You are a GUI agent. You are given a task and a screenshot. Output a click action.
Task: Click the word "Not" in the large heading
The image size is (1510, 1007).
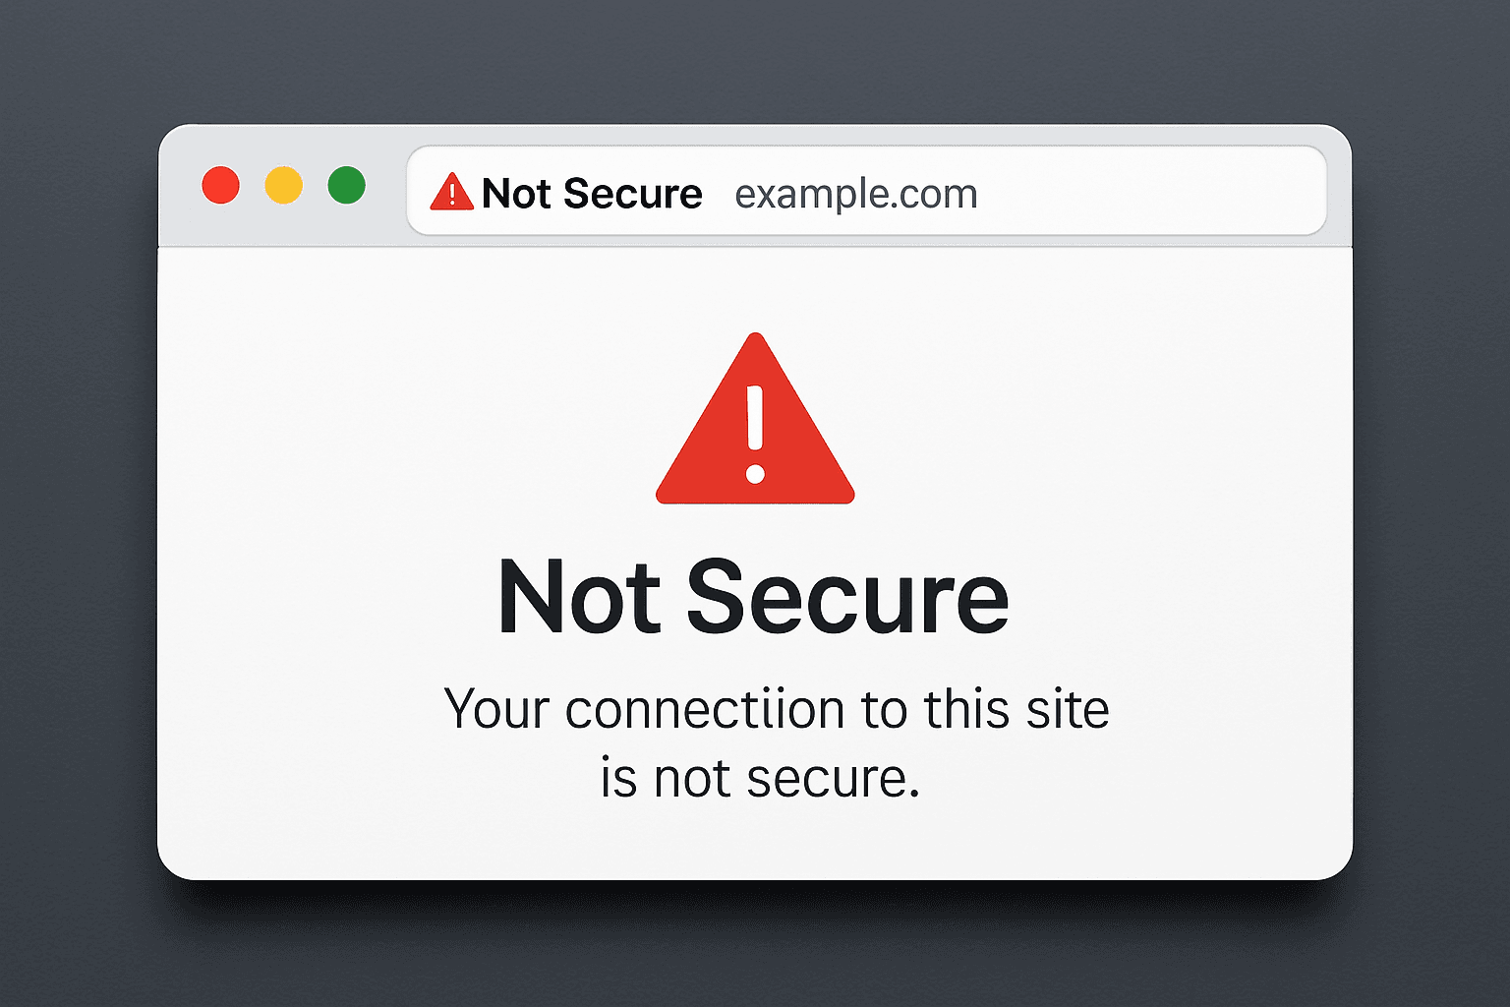pyautogui.click(x=578, y=597)
